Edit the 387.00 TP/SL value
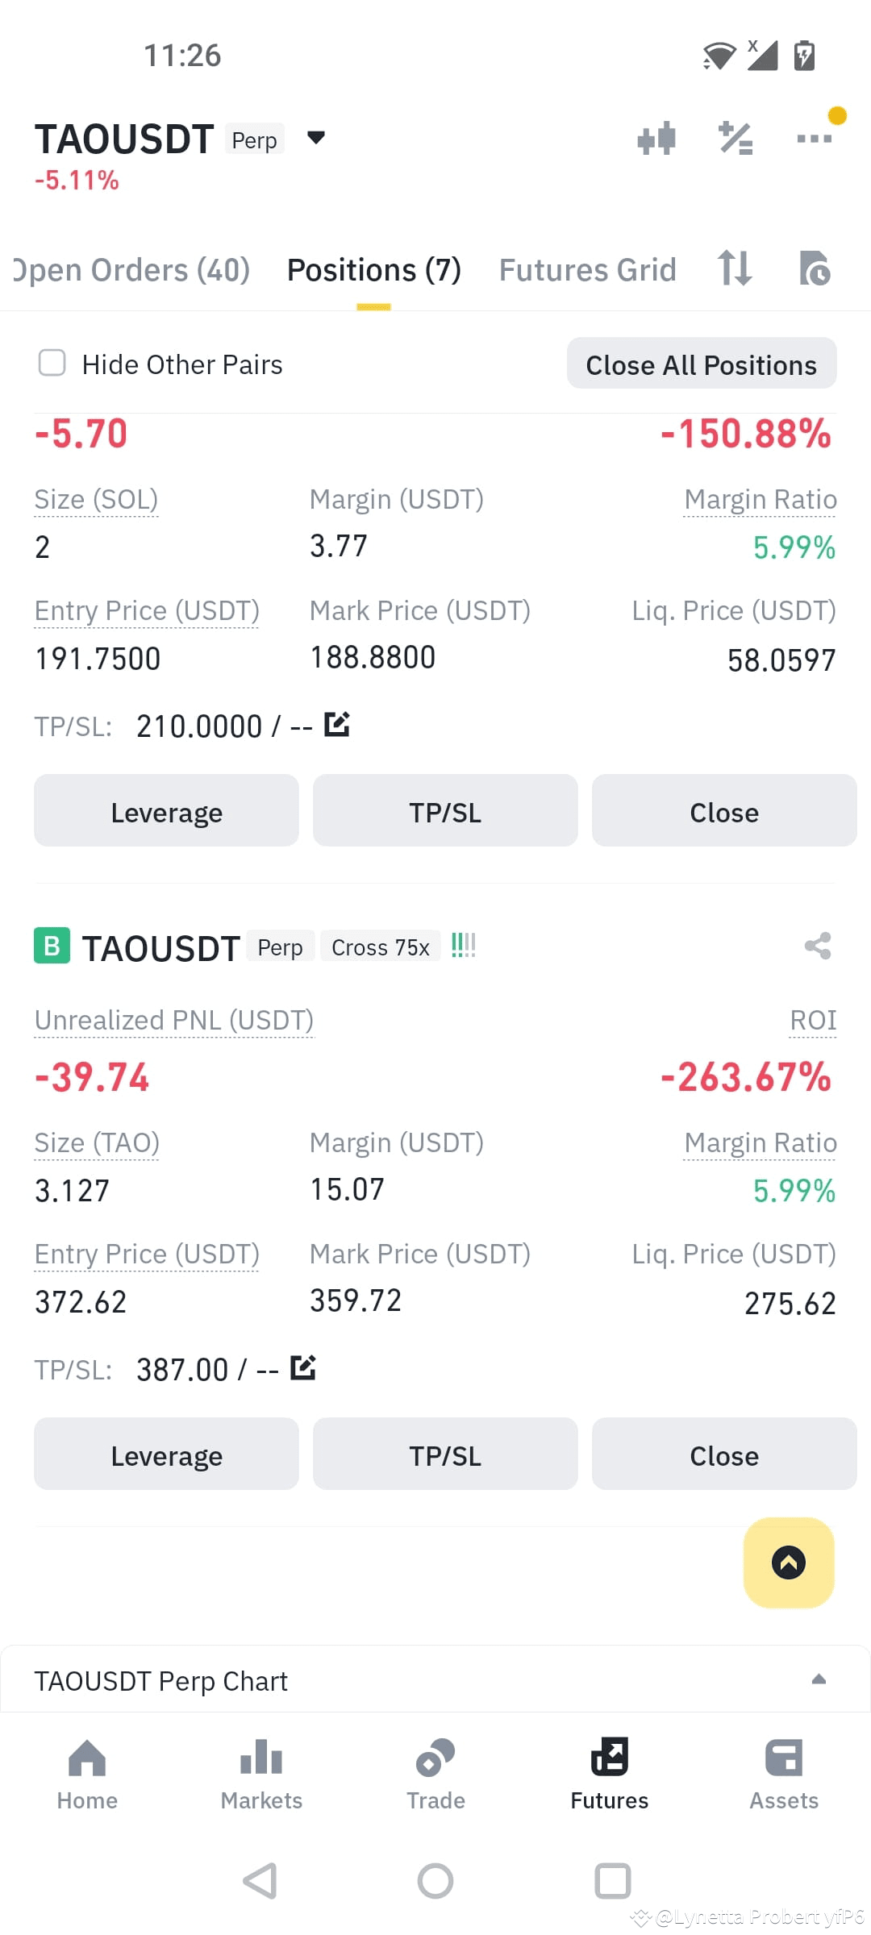The image size is (871, 1935). point(302,1367)
